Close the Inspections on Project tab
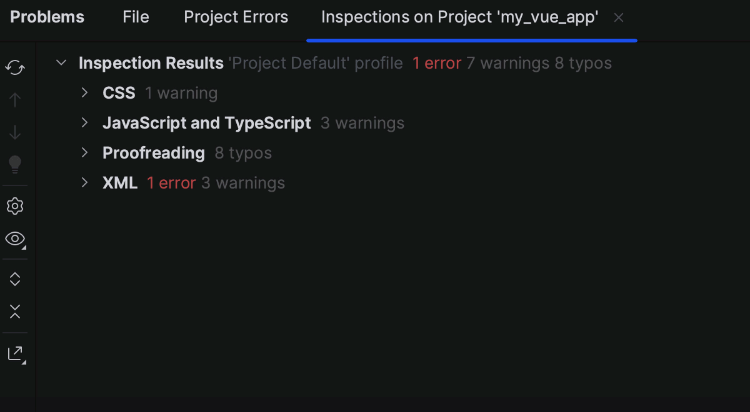Viewport: 750px width, 412px height. (618, 17)
